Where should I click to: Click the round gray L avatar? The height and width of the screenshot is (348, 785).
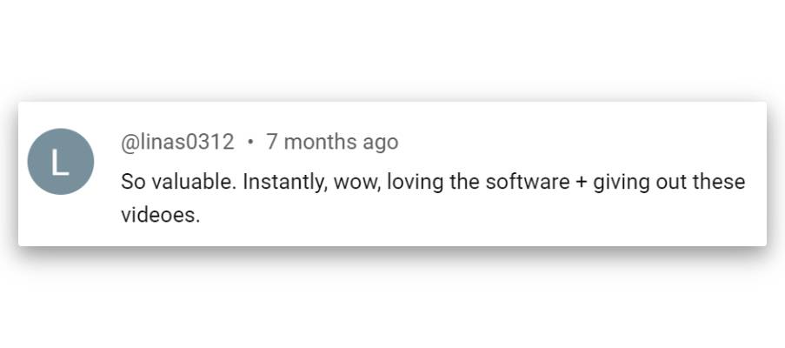point(60,161)
